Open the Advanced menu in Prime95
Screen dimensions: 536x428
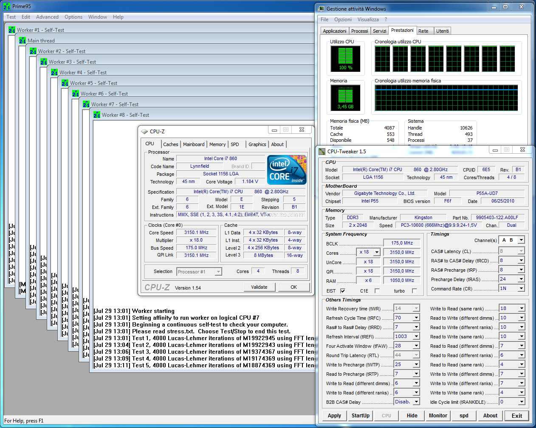[x=47, y=17]
